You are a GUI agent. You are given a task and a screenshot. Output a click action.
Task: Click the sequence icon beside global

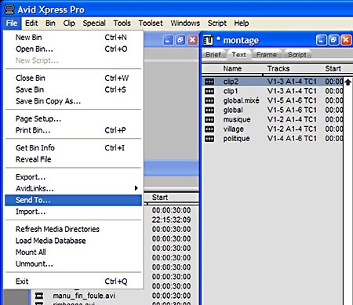pyautogui.click(x=209, y=110)
